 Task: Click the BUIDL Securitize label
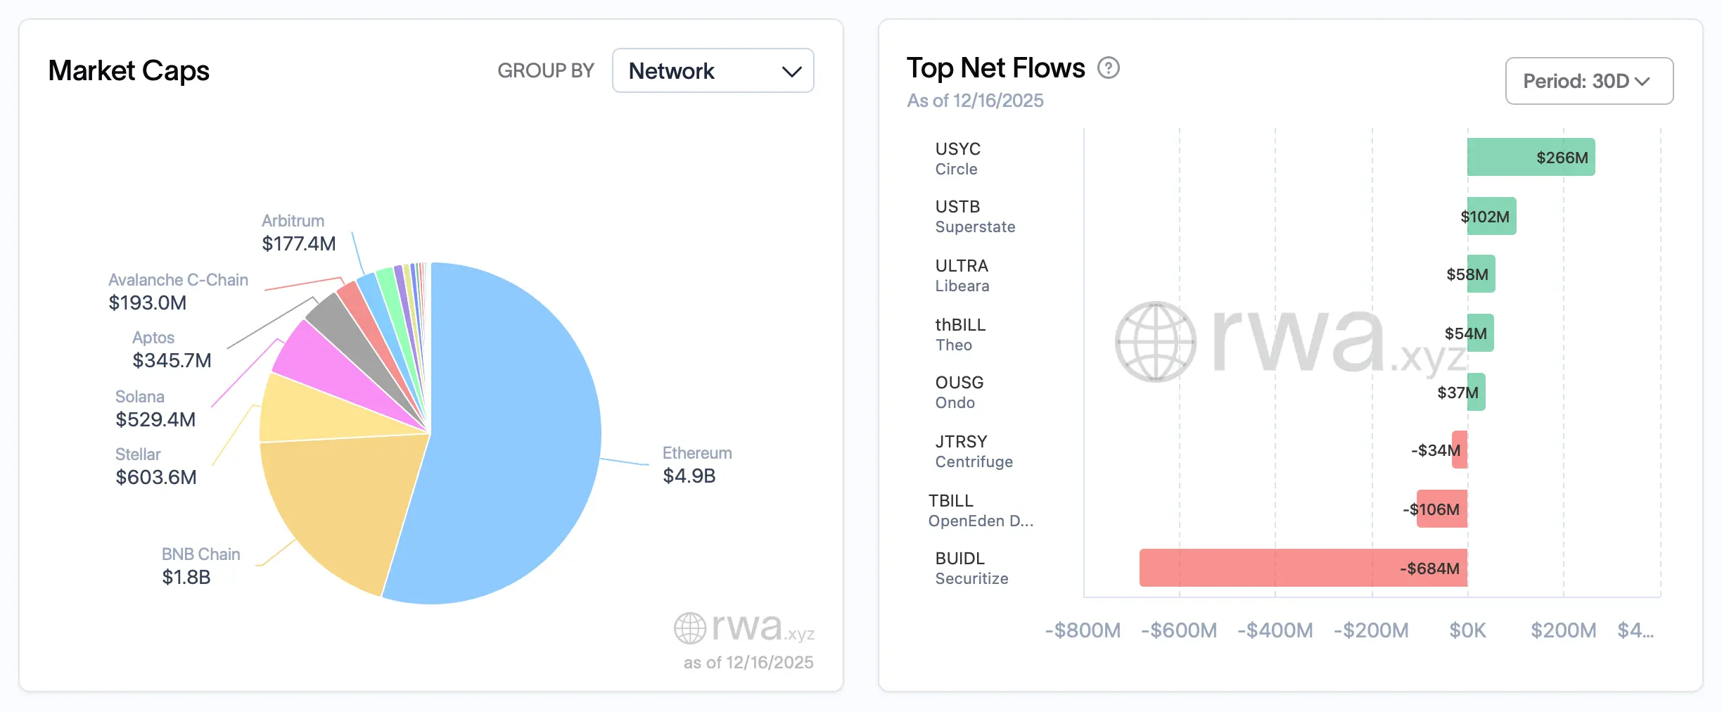pos(971,568)
